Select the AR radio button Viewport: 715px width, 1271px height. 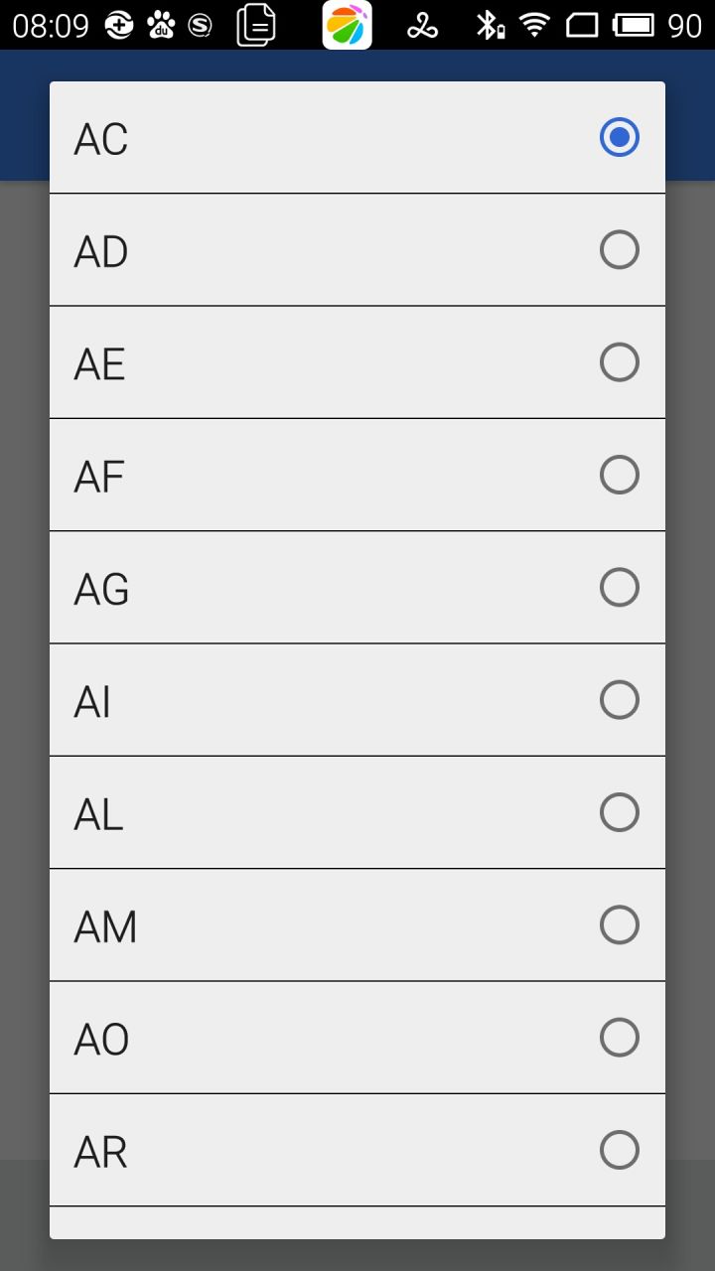click(620, 1150)
